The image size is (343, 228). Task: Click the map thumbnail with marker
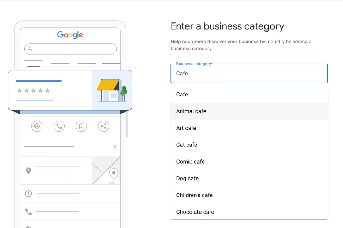(106, 171)
